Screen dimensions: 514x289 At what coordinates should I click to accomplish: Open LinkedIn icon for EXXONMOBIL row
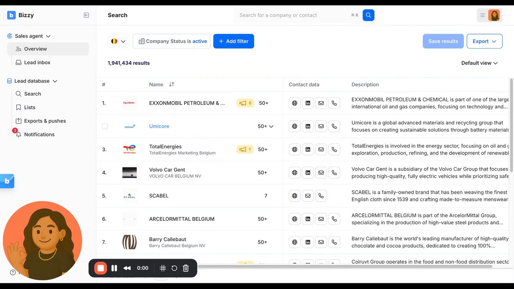point(308,103)
